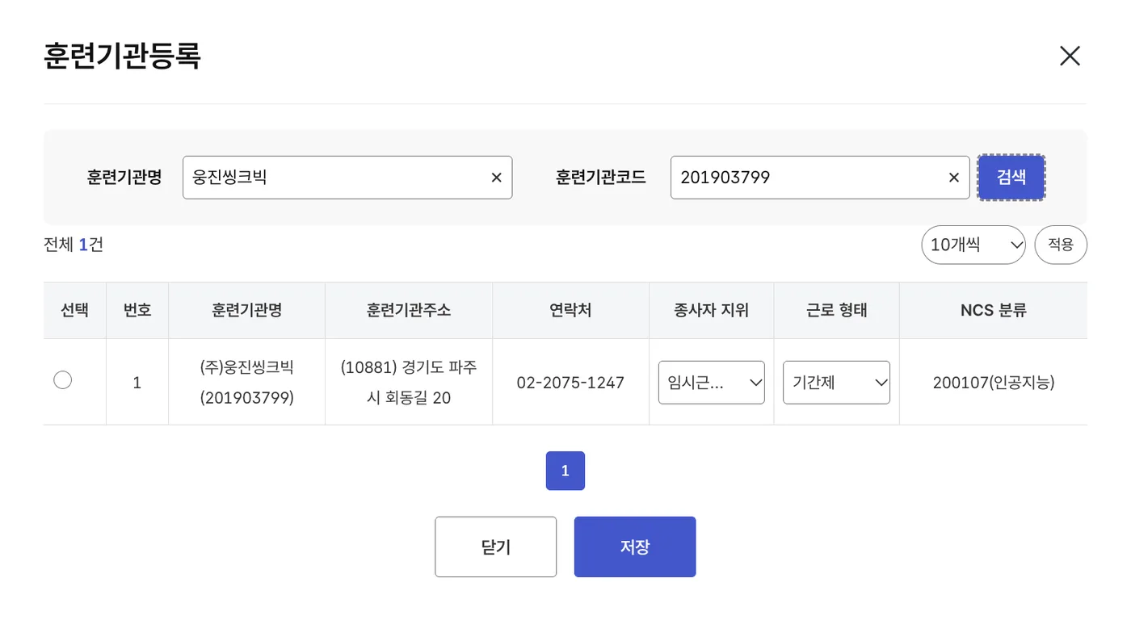Screen dimensions: 1131x620
Task: Click the 연락처 column header
Action: [x=571, y=310]
